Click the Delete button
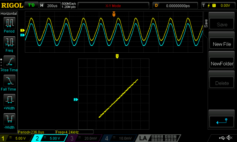Viewport: 237px width, 142px height. coord(222,83)
